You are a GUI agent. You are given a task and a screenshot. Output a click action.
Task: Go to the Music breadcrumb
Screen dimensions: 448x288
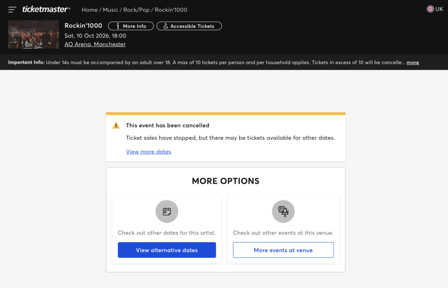tap(110, 10)
